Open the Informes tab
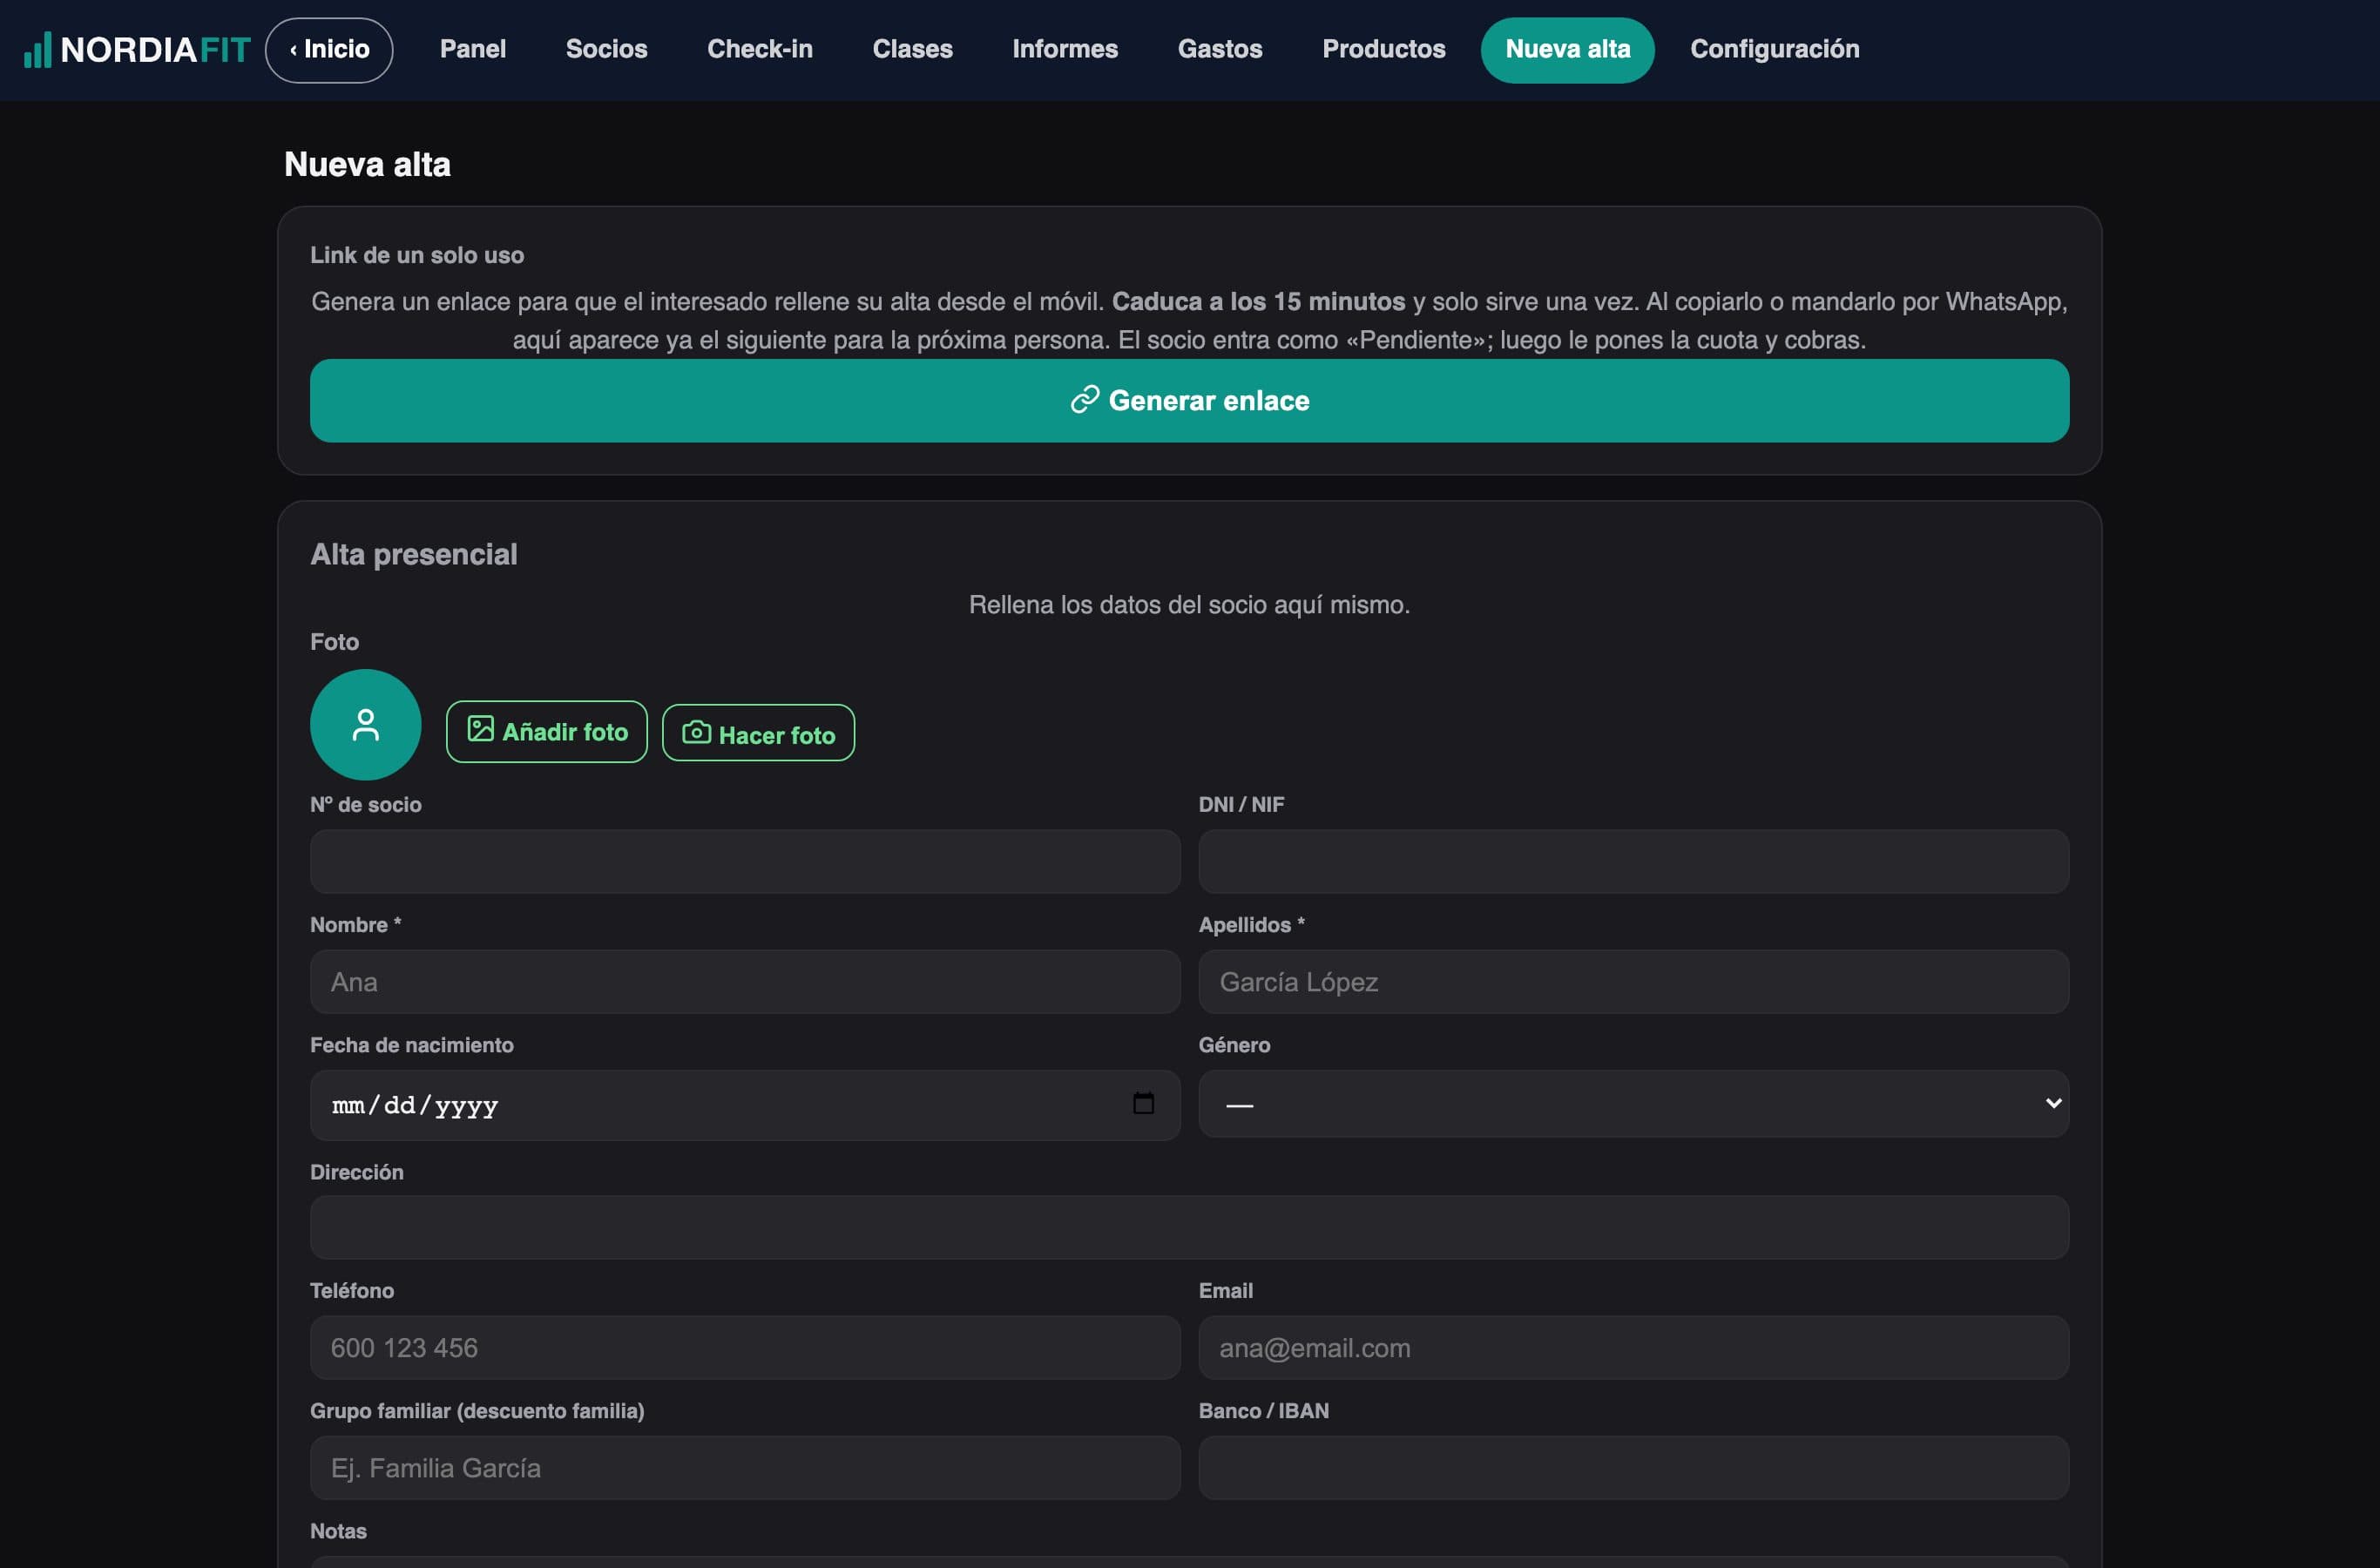Screen dimensions: 2380x1568 (x=1065, y=50)
